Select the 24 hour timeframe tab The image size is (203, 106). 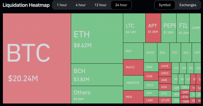pyautogui.click(x=121, y=5)
